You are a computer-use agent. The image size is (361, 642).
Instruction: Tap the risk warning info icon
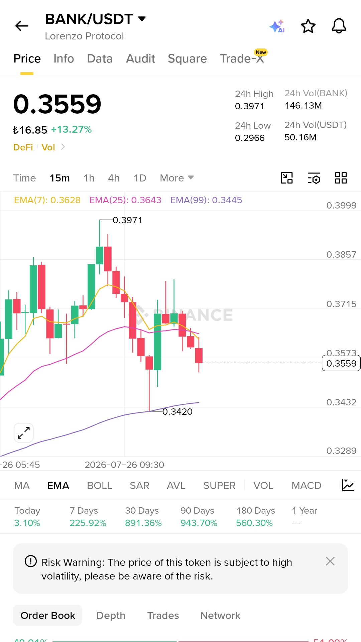click(x=31, y=561)
